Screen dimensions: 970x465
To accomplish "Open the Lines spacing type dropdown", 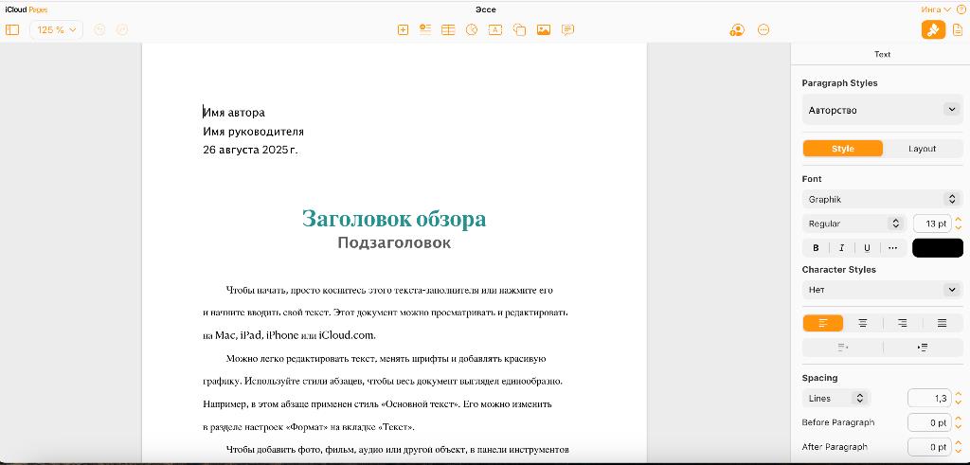I will pyautogui.click(x=836, y=398).
